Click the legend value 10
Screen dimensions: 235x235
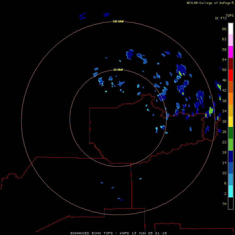point(224,173)
